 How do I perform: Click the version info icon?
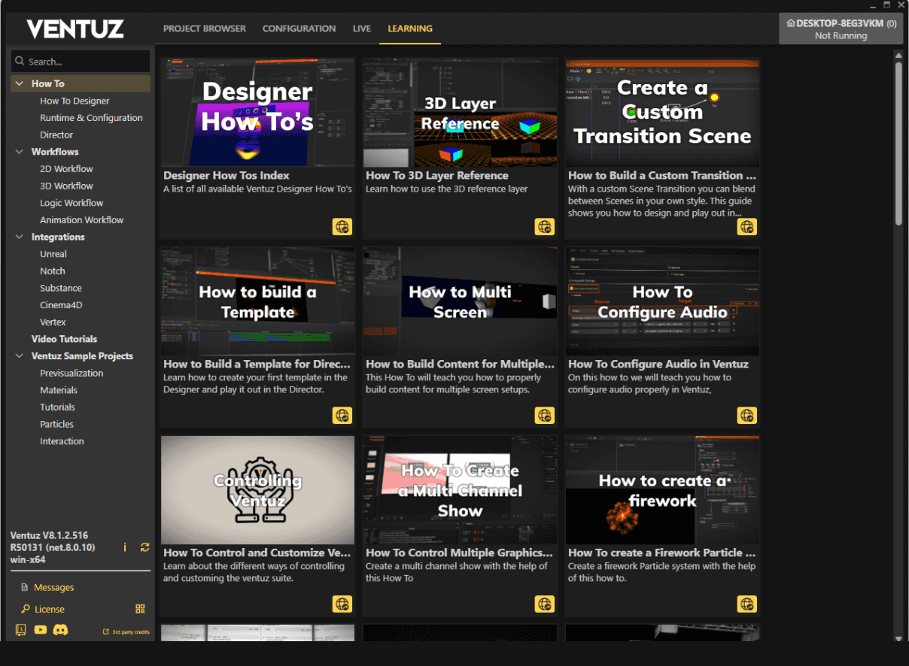125,547
